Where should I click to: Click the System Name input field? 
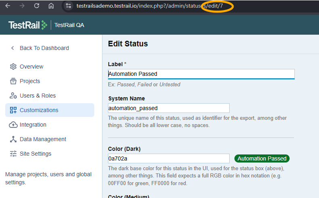pos(168,108)
